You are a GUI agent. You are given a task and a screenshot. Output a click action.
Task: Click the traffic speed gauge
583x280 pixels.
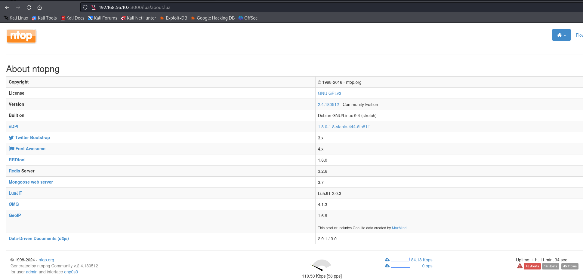point(321,265)
